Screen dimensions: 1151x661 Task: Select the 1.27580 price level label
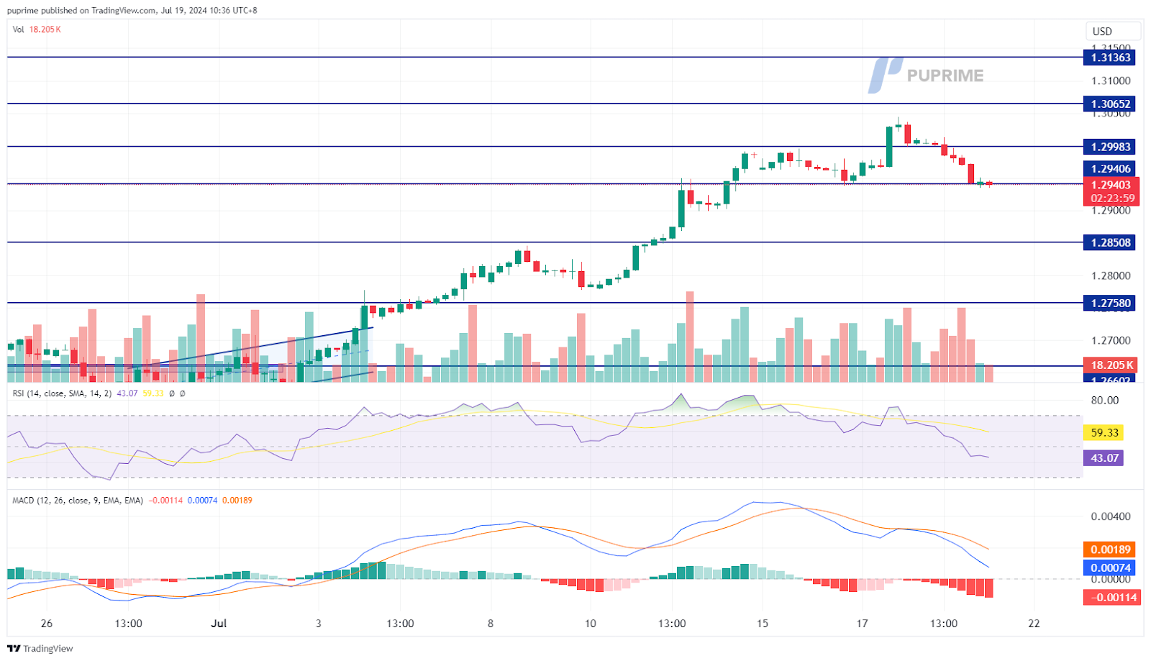[x=1111, y=303]
